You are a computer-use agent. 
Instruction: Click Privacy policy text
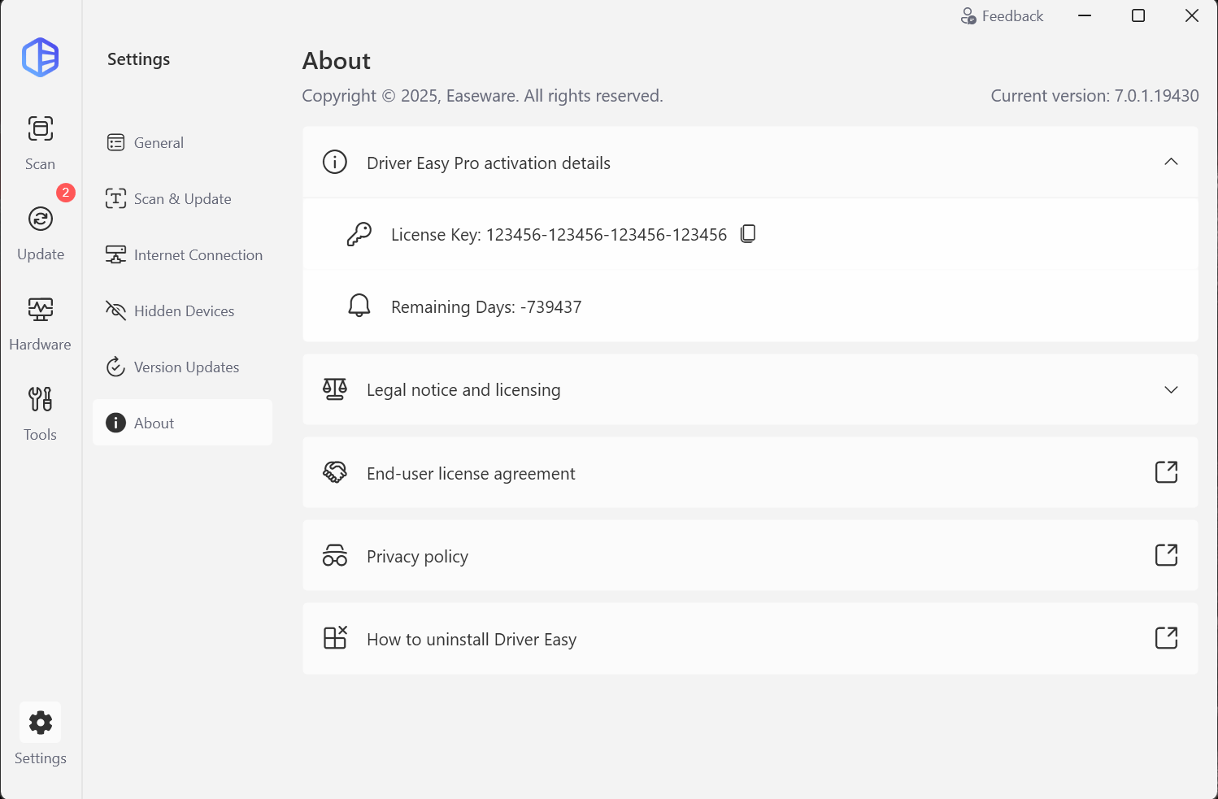click(417, 557)
